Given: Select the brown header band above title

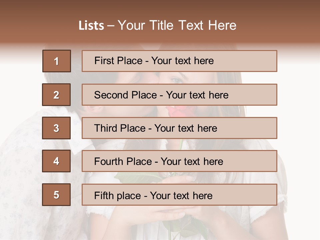Looking at the screenshot, I should (160, 8).
